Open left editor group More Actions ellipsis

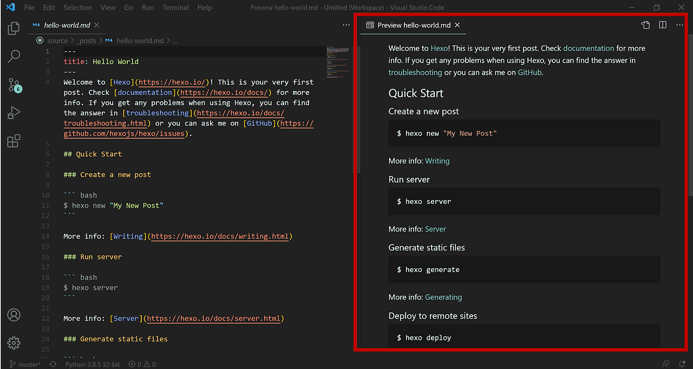(x=346, y=25)
